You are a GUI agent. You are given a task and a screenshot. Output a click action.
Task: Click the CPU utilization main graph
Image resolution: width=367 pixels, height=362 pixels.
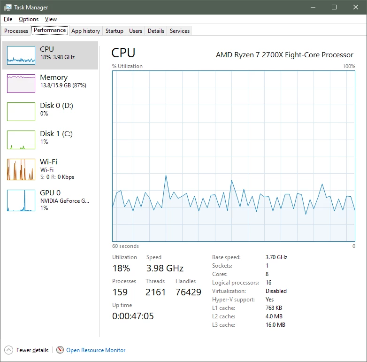coord(234,156)
